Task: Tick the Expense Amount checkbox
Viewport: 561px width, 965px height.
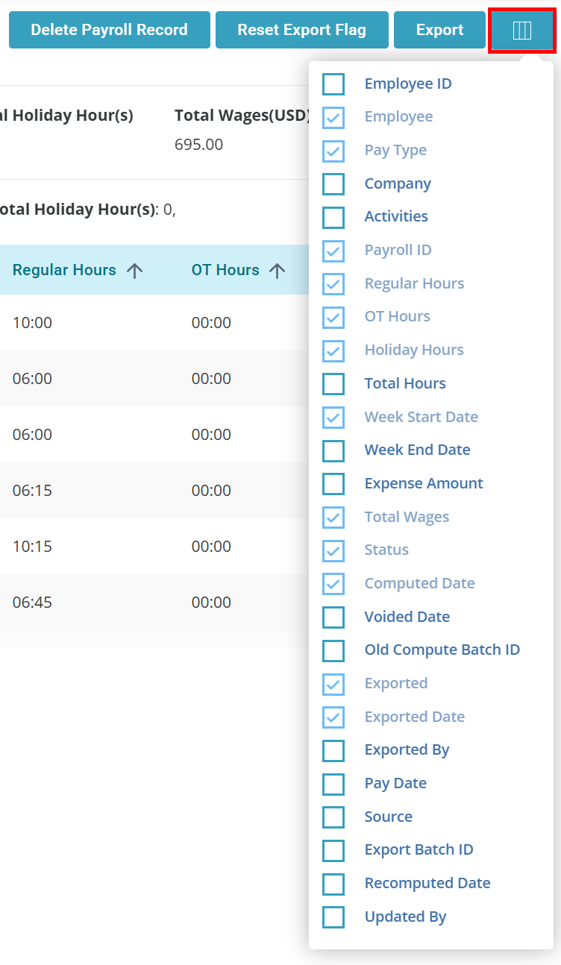Action: pyautogui.click(x=333, y=483)
